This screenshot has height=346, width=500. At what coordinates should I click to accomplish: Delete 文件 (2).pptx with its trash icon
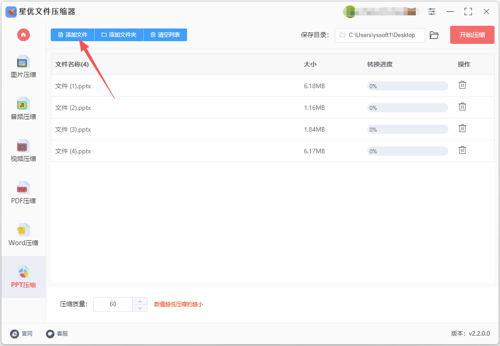pyautogui.click(x=462, y=107)
